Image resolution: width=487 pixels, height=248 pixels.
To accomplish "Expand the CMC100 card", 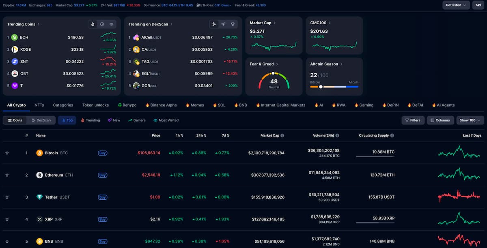I will coord(321,23).
